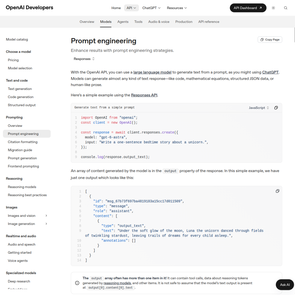Open Reasoning best practices in the sidebar
The height and width of the screenshot is (295, 295).
[x=27, y=195]
